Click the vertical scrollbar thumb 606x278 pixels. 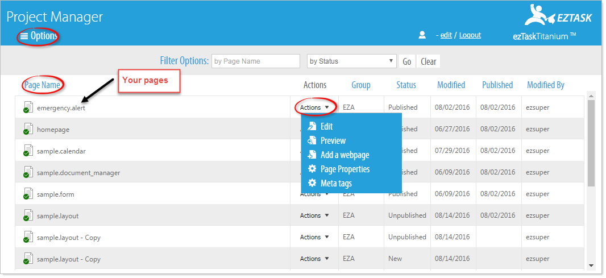click(591, 143)
